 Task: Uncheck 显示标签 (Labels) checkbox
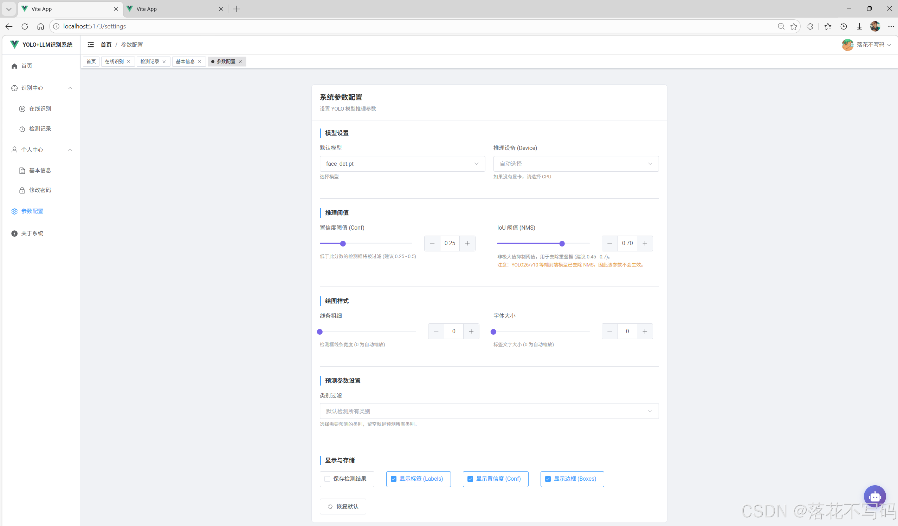pyautogui.click(x=393, y=479)
